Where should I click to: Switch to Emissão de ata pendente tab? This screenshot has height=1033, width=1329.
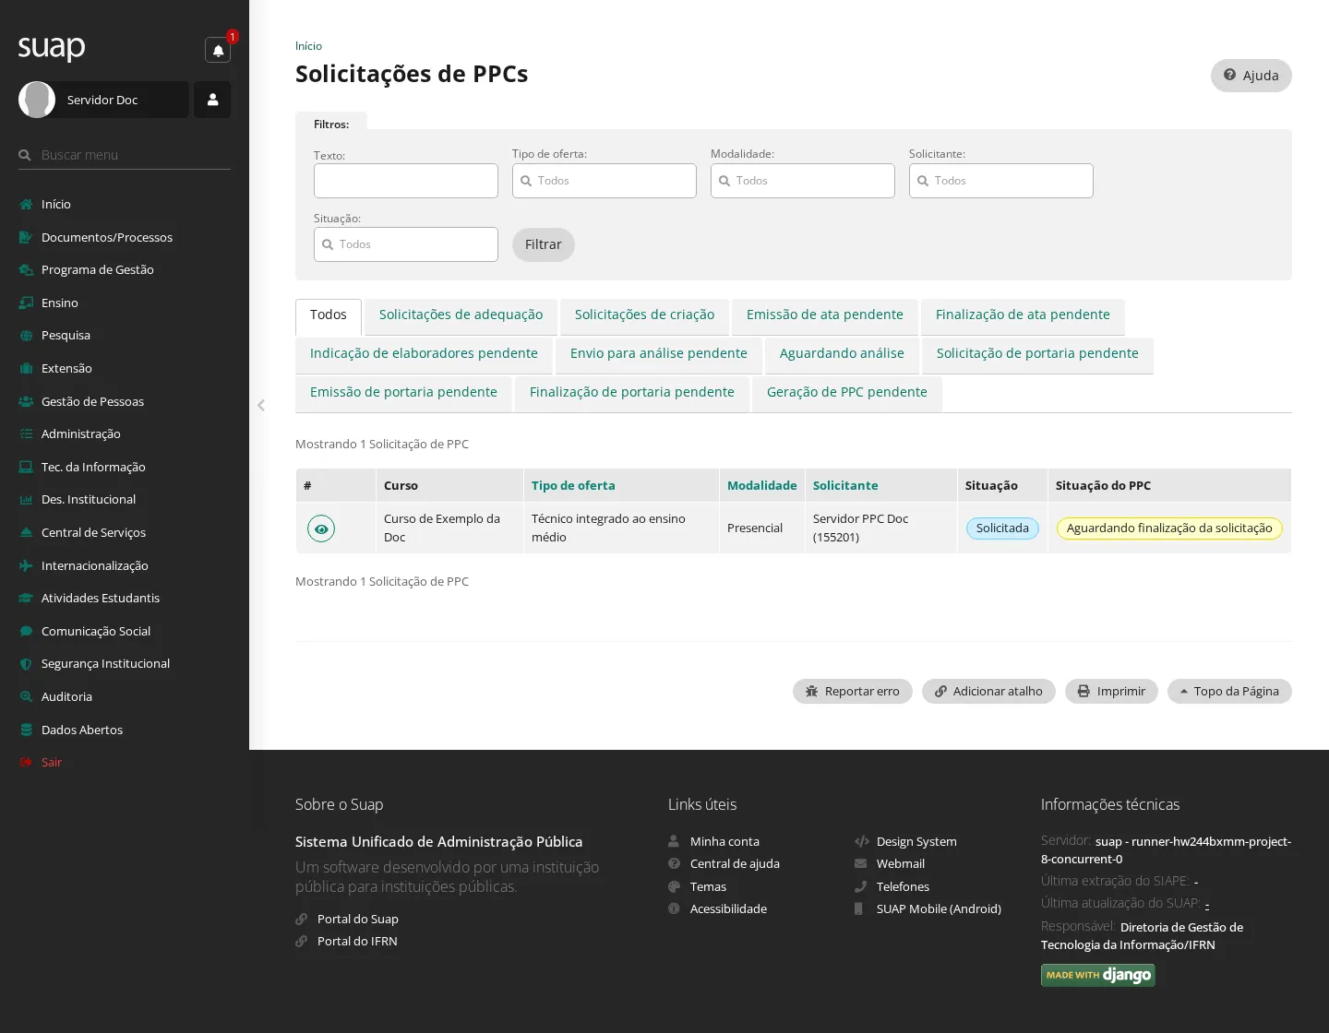[825, 315]
